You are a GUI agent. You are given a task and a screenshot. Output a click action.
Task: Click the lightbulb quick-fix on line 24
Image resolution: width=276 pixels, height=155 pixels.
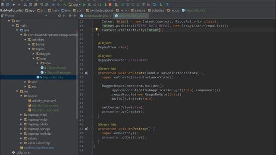tap(97, 29)
